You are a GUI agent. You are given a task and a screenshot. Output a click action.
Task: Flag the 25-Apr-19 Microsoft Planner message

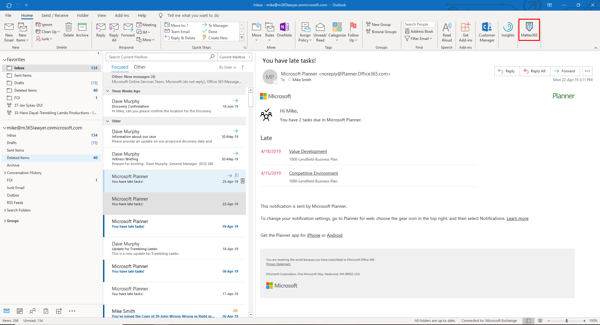click(237, 176)
